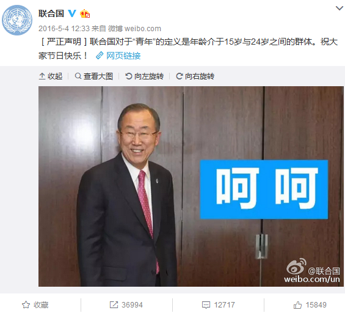Open the 联合国 account name link
Screen dimensions: 345x313
pyautogui.click(x=51, y=13)
